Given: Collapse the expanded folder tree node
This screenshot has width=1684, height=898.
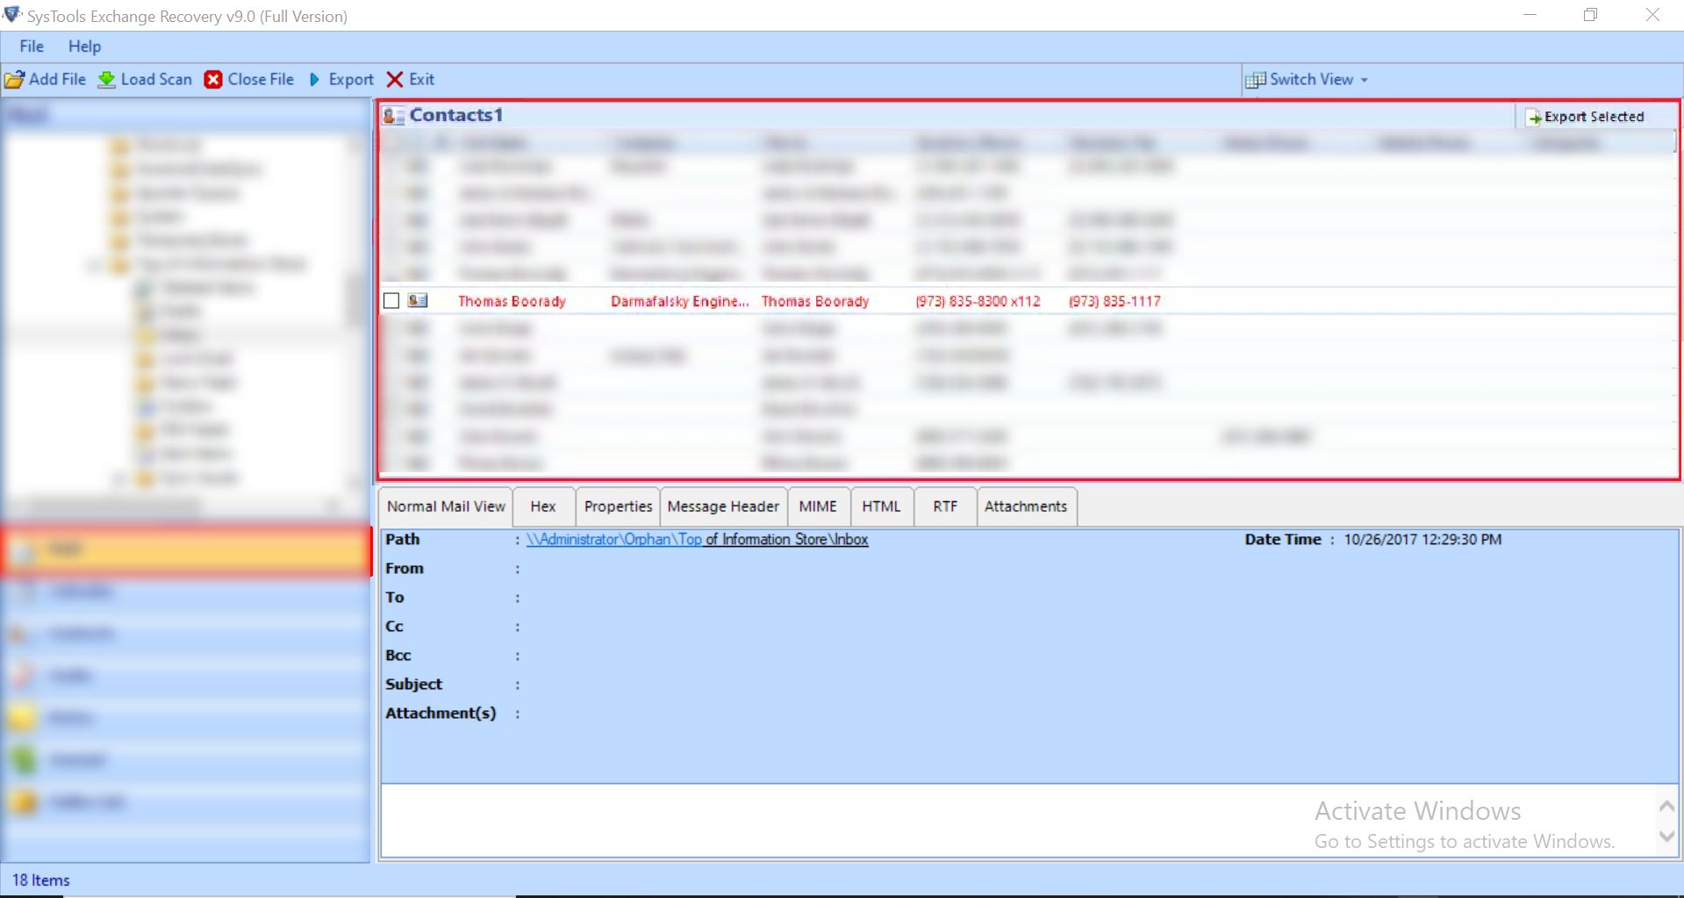Looking at the screenshot, I should click(x=92, y=264).
